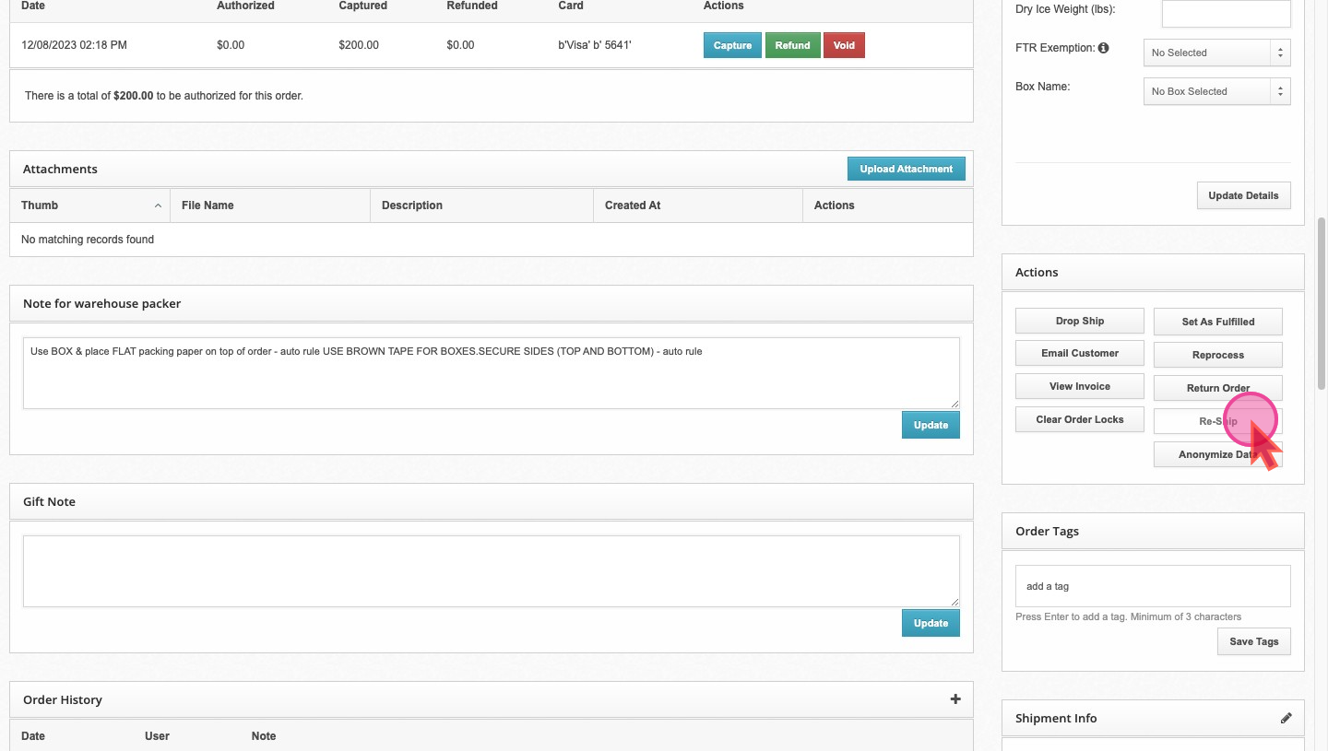Screen dimensions: 1328x751
Task: Sort attachments by Thumb column
Action: (x=90, y=205)
